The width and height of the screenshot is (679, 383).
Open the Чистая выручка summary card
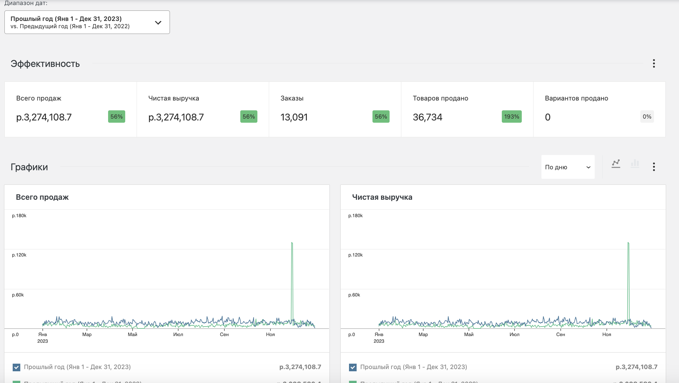203,109
